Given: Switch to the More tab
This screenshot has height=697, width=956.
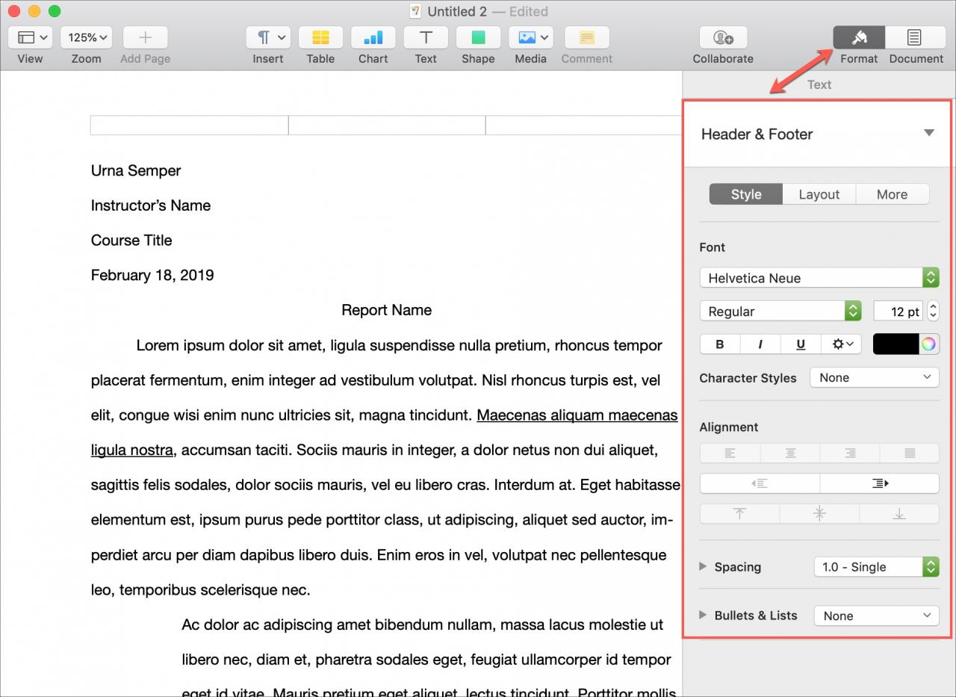Looking at the screenshot, I should (892, 194).
